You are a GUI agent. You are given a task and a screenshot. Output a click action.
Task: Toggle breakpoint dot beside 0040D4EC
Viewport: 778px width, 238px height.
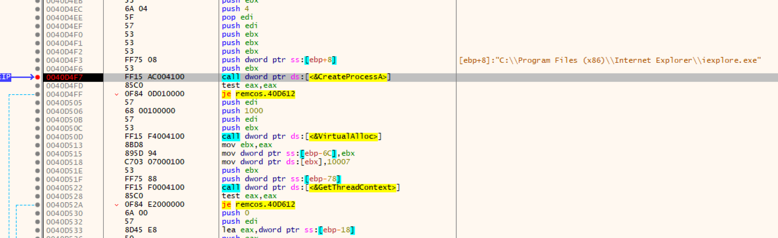(37, 9)
